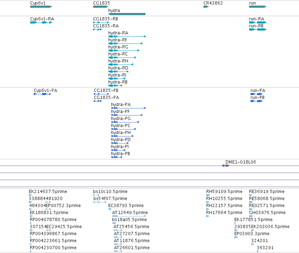Click AT26601.5prime EST

tap(118, 251)
